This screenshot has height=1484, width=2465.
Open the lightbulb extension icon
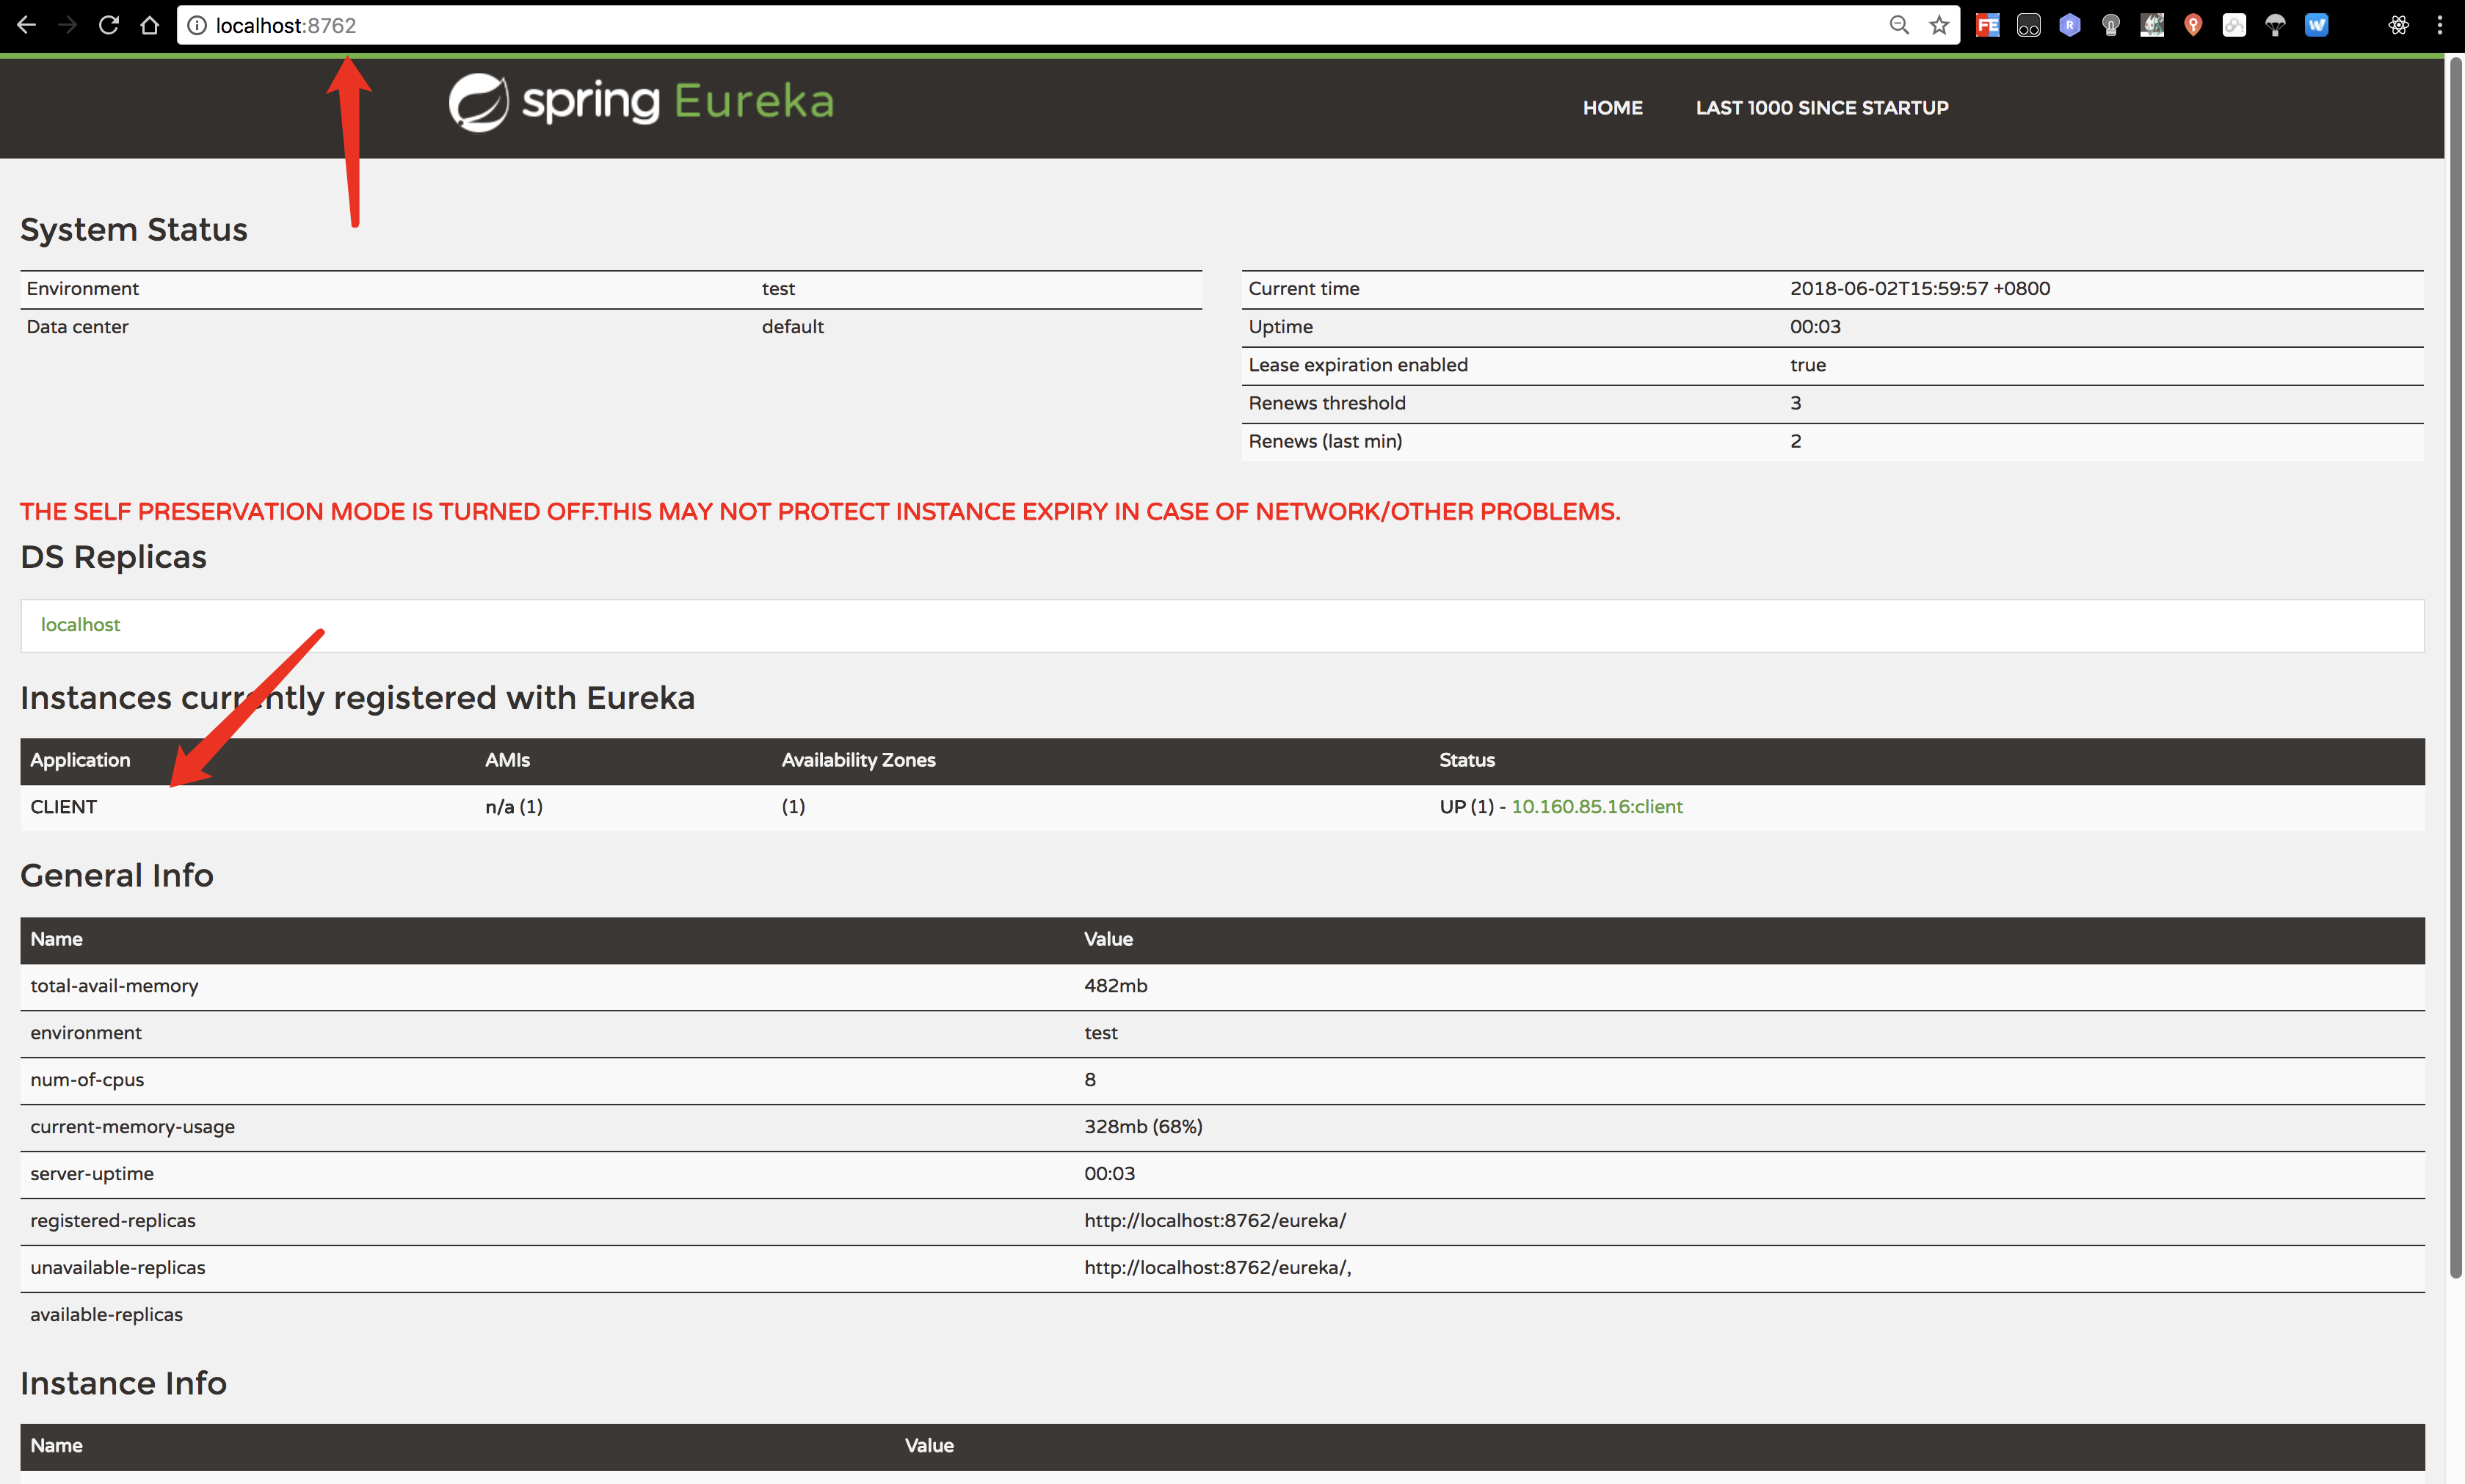click(2111, 25)
